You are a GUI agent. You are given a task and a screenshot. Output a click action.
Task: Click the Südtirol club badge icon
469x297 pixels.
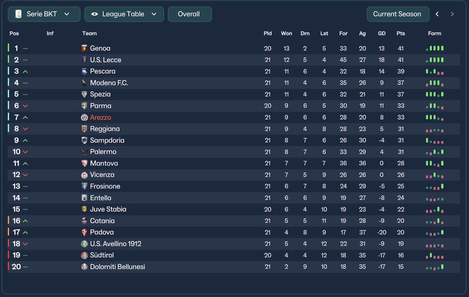tap(85, 256)
